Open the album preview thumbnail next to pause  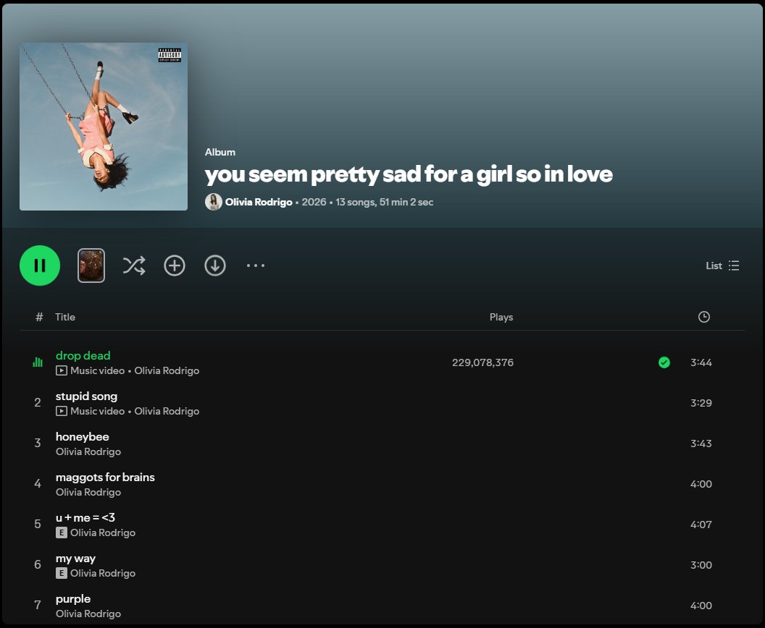91,266
